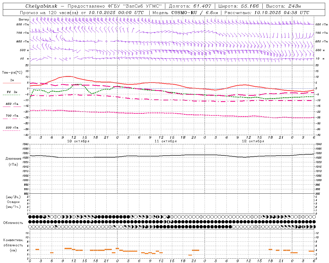Click the provider text 'Предоставлено ФГБУ "ЗапСиб УГМС"'
This screenshot has width=329, height=263.
tap(114, 6)
